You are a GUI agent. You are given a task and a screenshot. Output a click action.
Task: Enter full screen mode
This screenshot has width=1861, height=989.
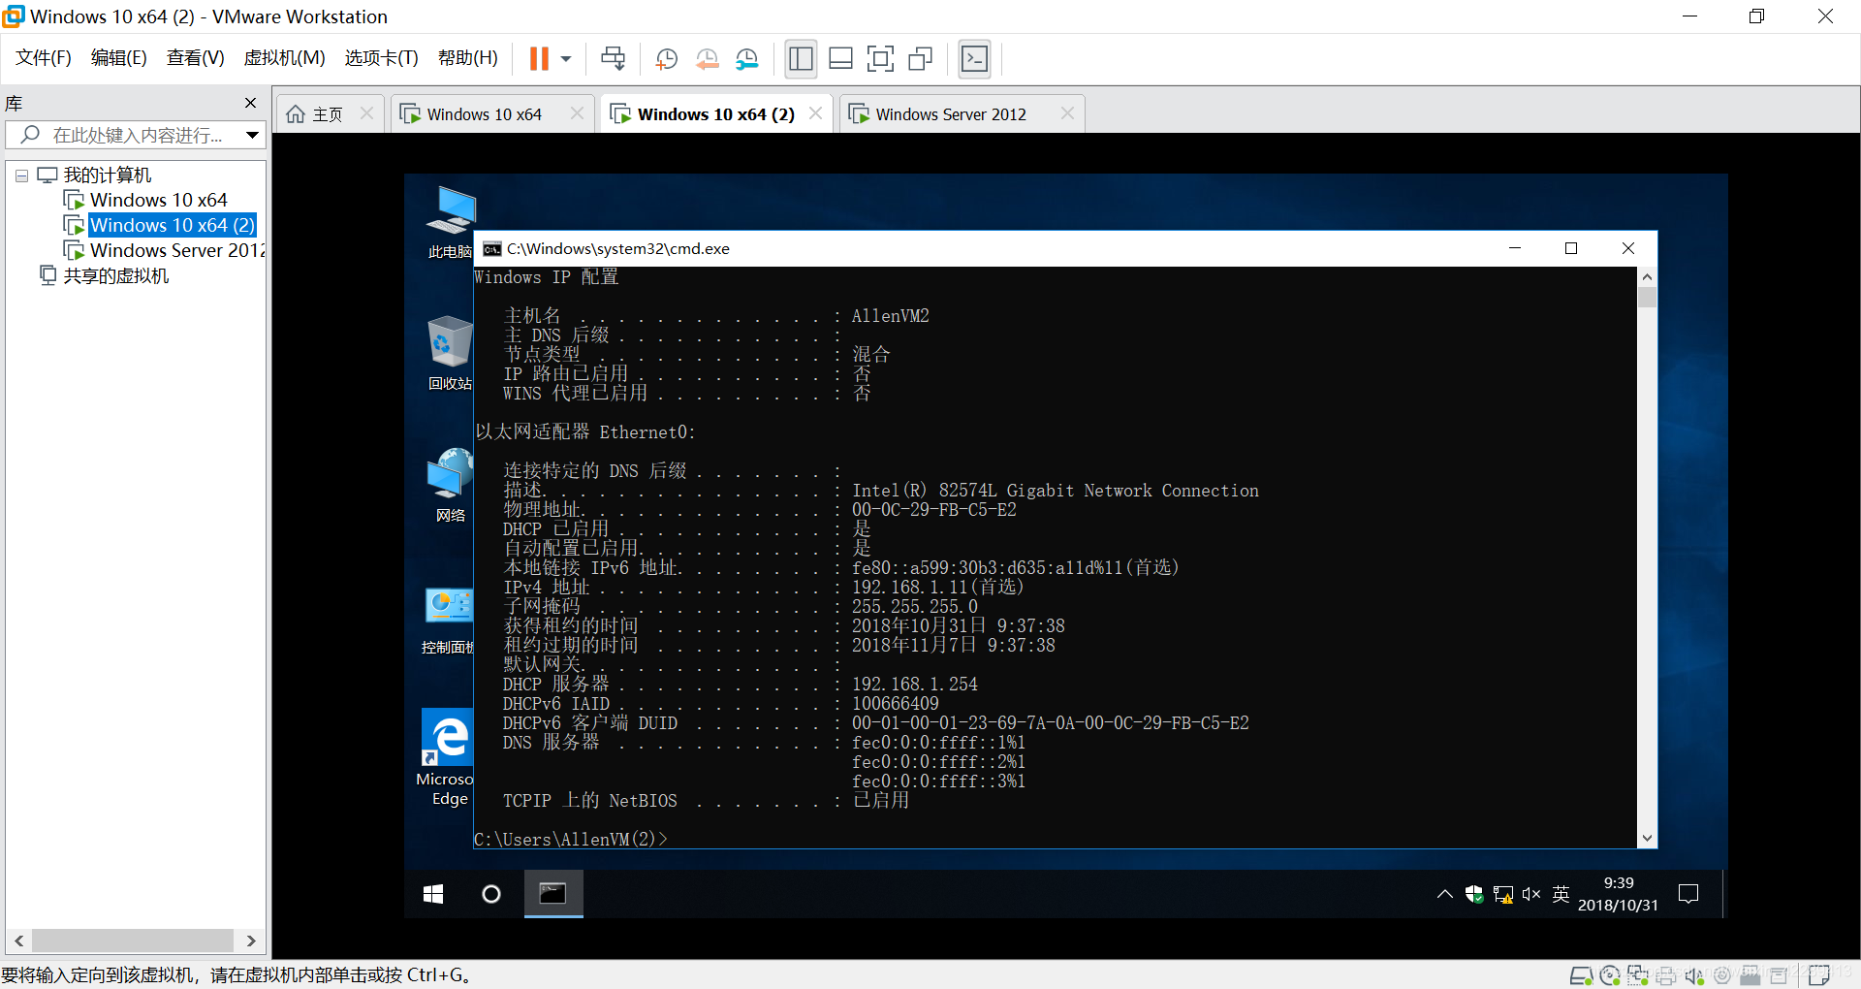coord(880,59)
